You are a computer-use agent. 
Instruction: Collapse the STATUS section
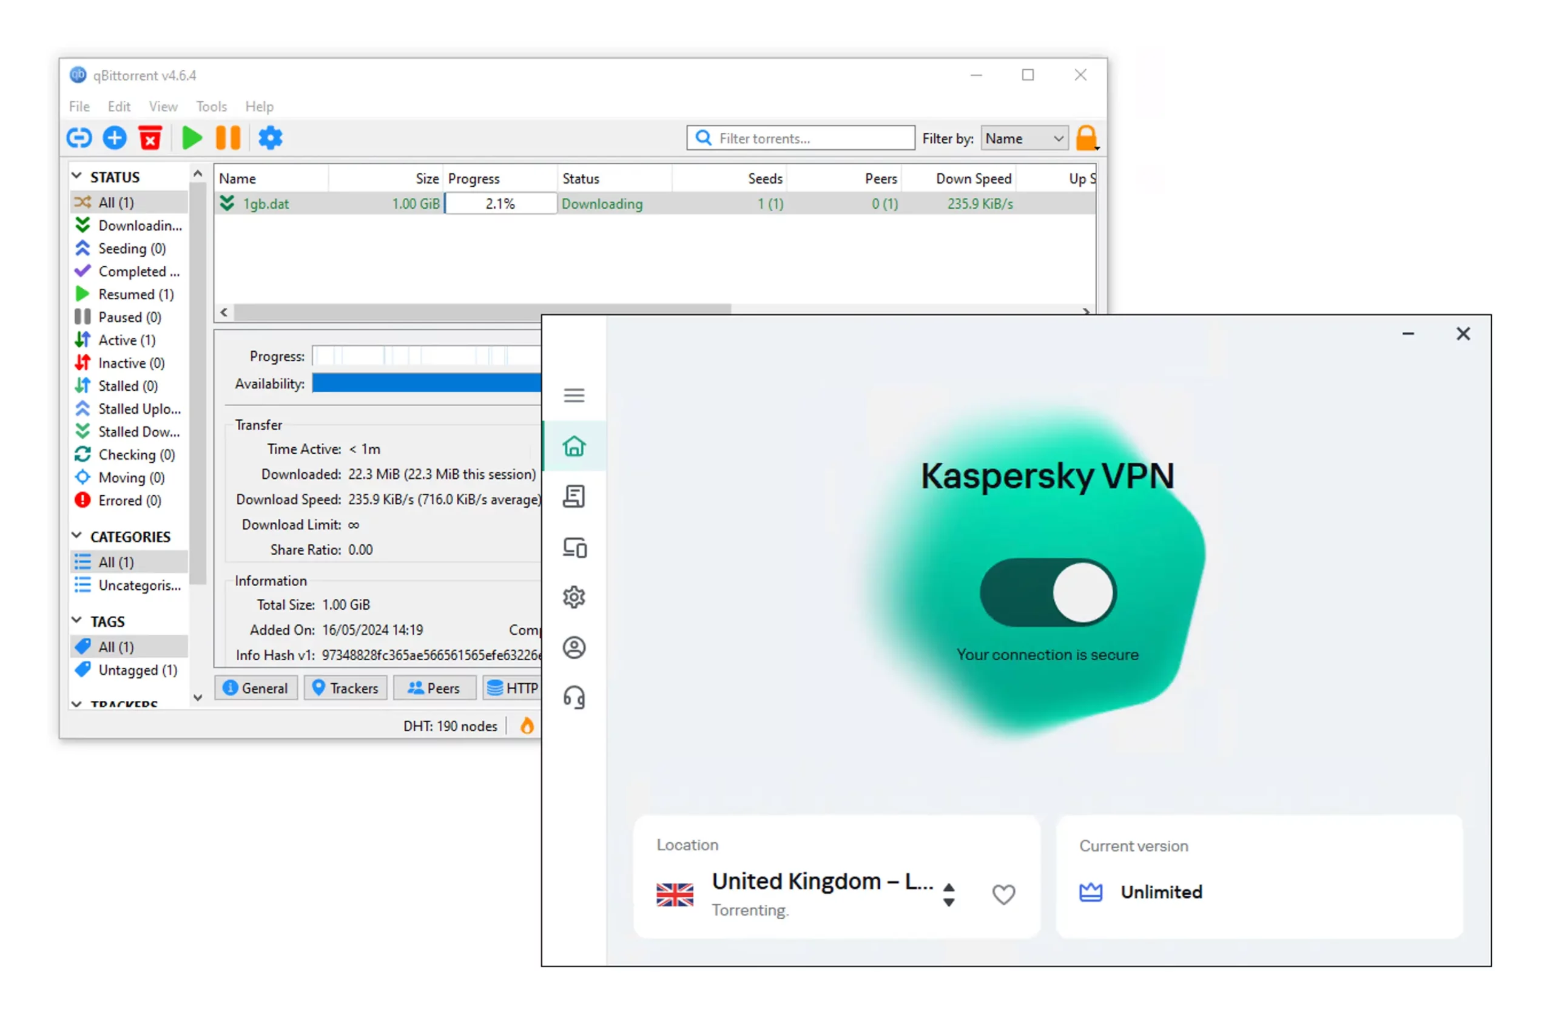click(76, 175)
